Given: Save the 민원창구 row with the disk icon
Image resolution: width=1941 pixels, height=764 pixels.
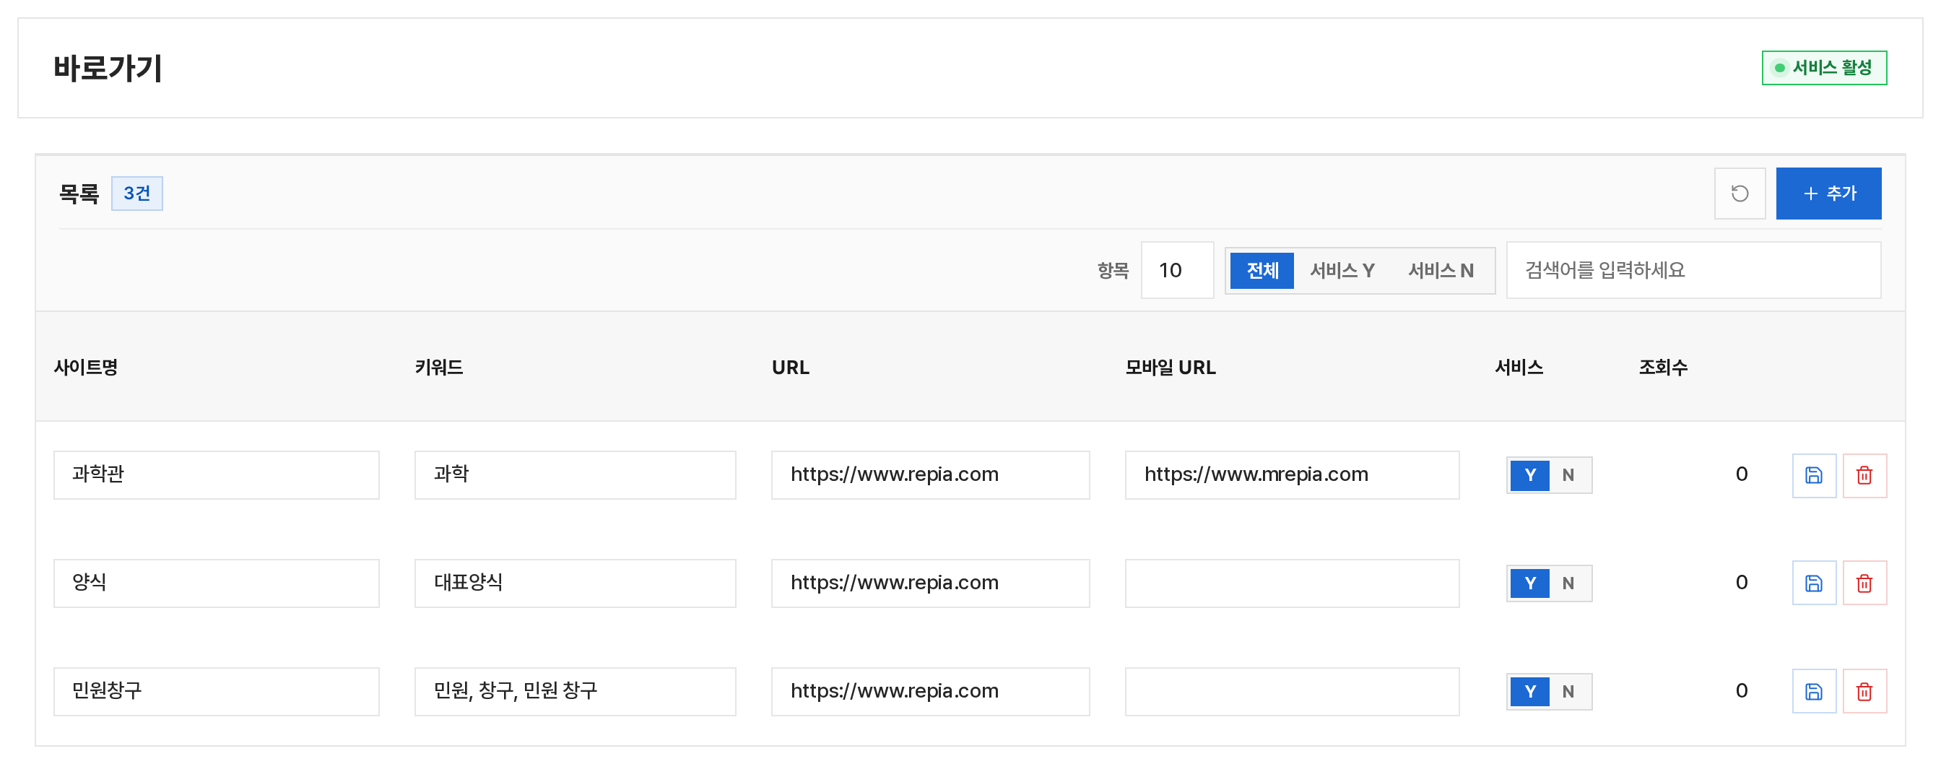Looking at the screenshot, I should click(1814, 692).
